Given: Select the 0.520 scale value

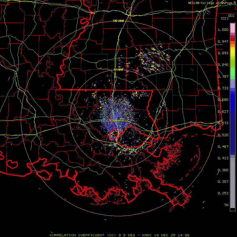Looking at the screenshot, I should click(x=223, y=135).
